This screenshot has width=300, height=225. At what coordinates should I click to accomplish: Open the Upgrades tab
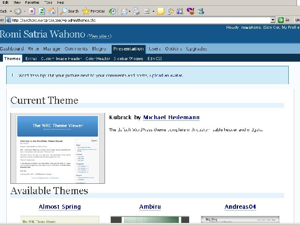point(197,49)
